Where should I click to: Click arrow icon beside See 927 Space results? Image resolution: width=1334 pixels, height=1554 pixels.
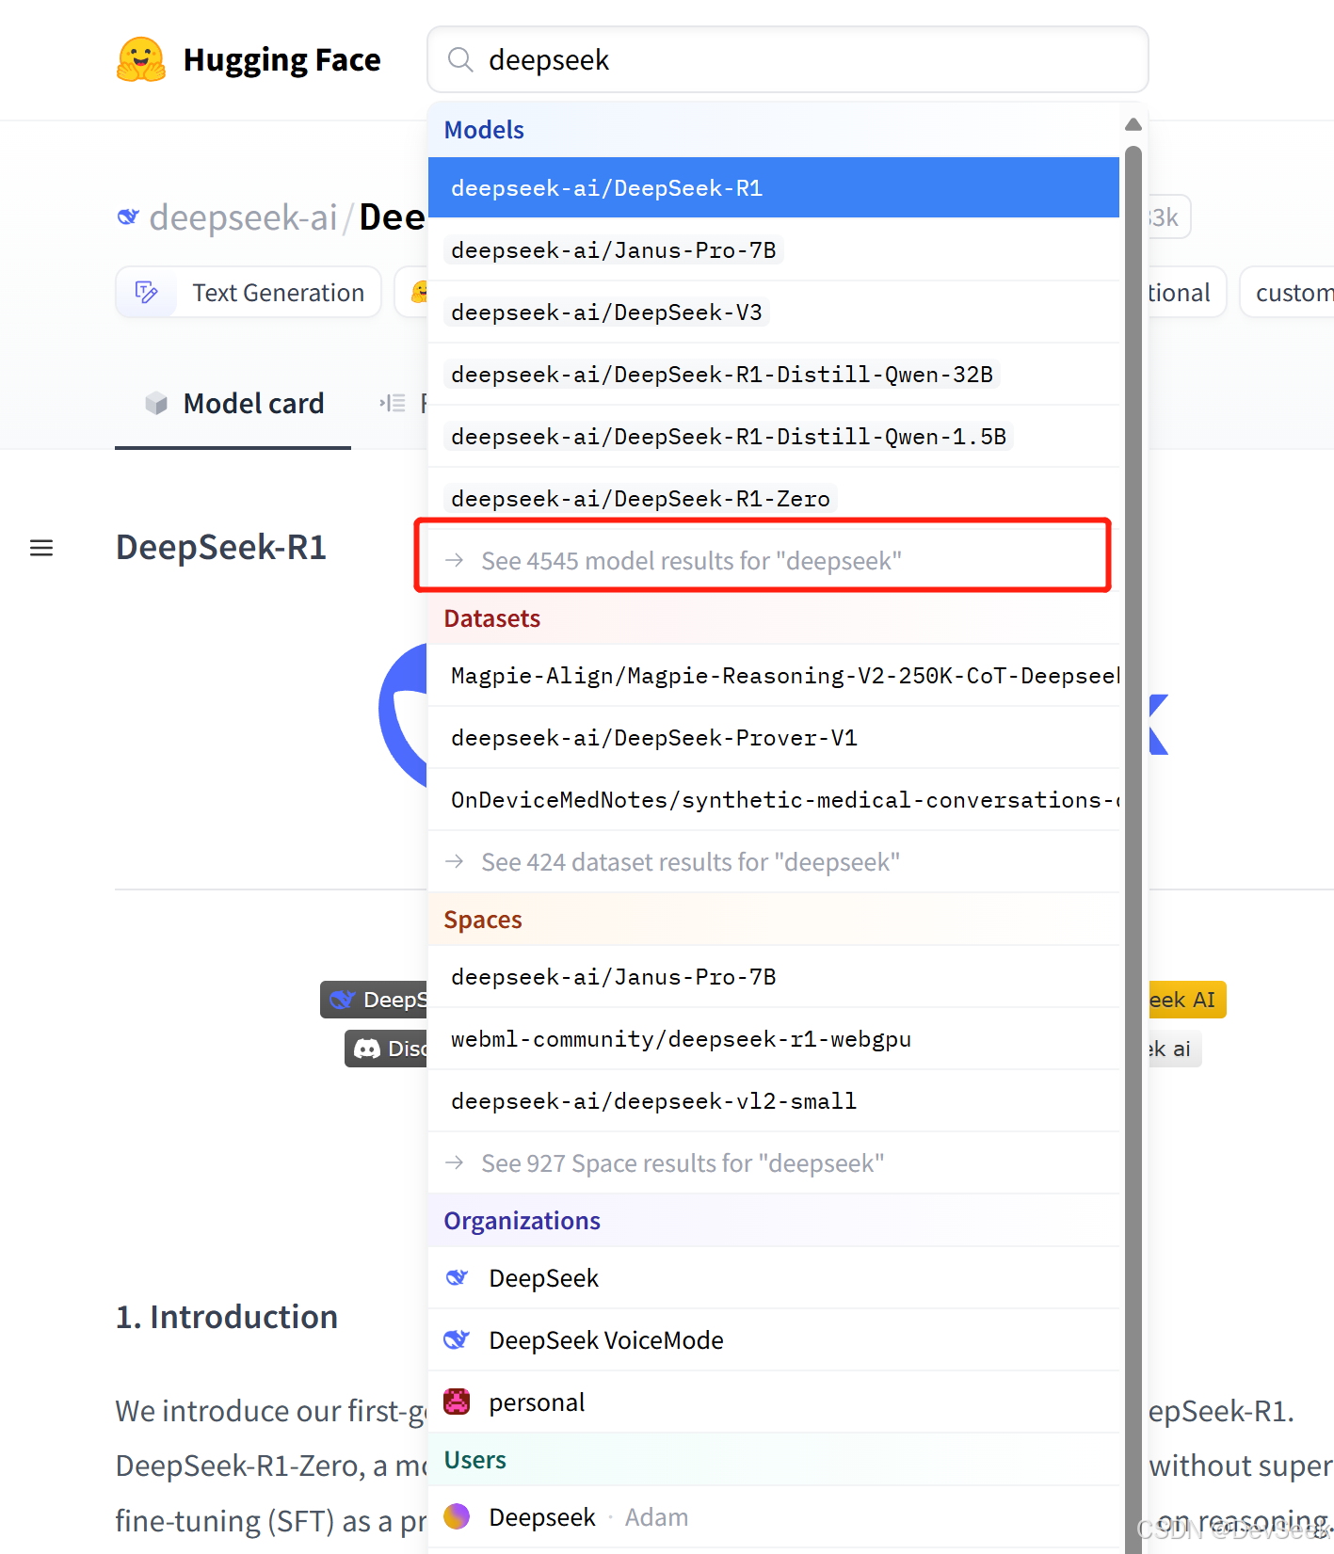click(x=455, y=1162)
